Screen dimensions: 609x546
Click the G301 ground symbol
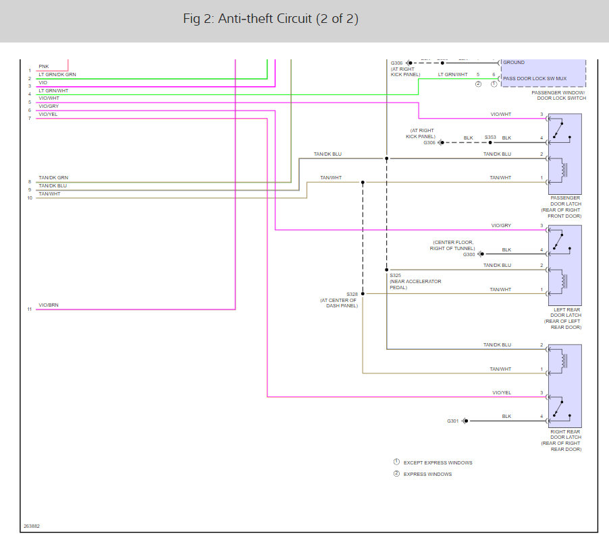pyautogui.click(x=465, y=421)
